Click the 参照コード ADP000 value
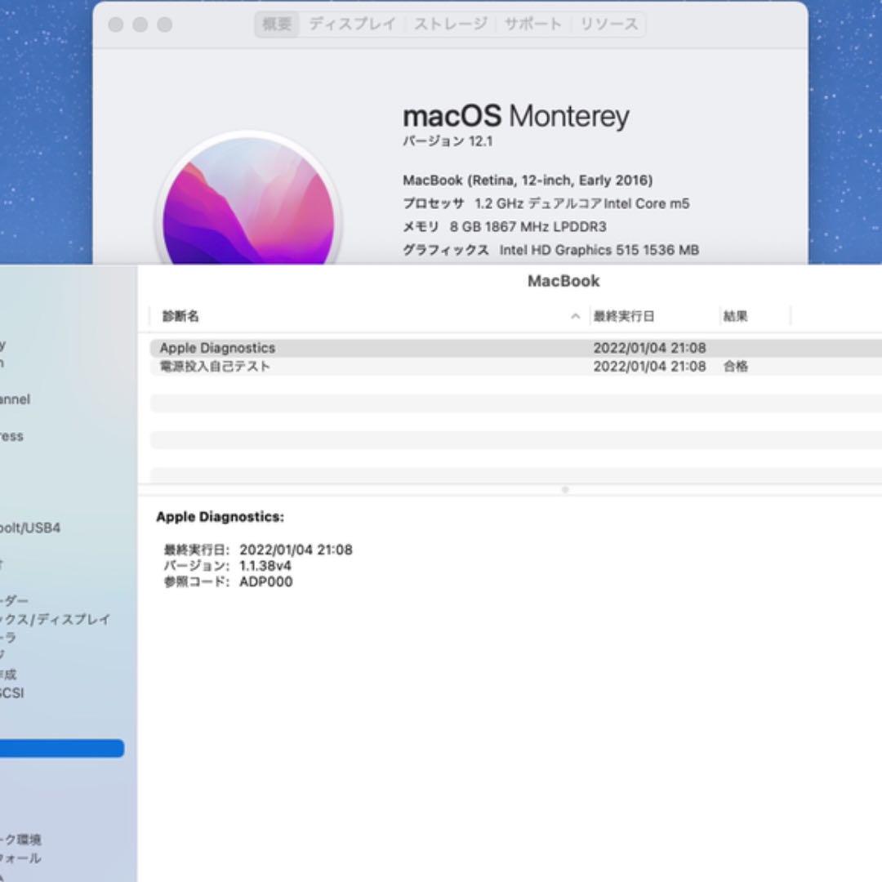Screen dimensions: 882x882 click(266, 581)
